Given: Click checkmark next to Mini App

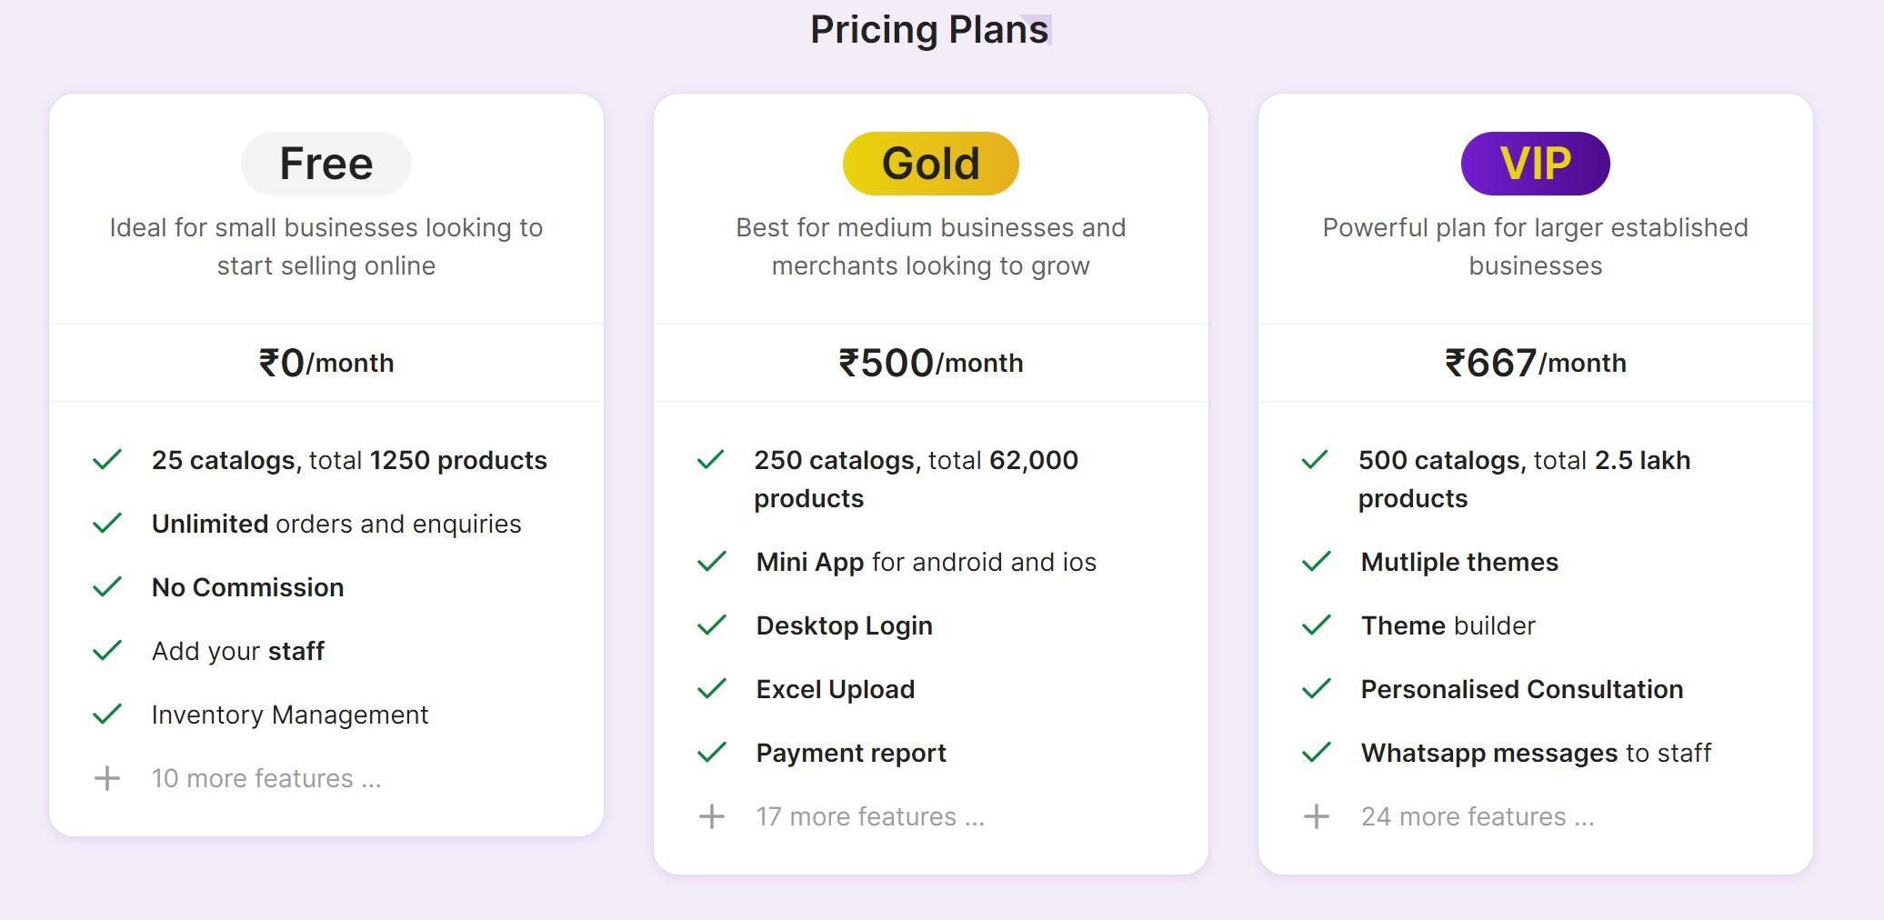Looking at the screenshot, I should 712,562.
